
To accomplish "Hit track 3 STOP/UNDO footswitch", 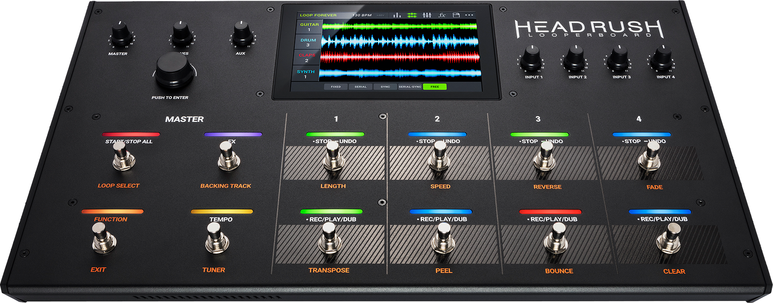I will pyautogui.click(x=544, y=157).
